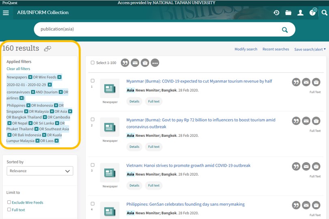
Task: Click the magnifier icon in search box
Action: coord(285,30)
